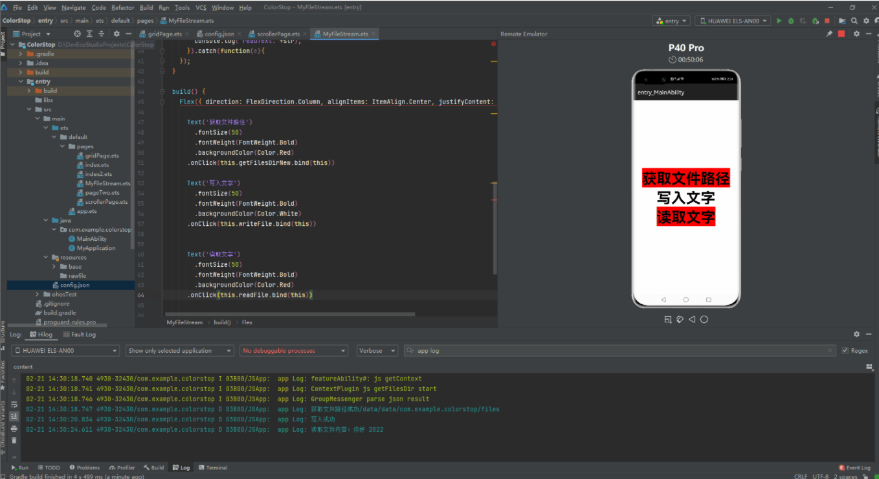Toggle scroll-to-end icon in log panel

14,416
